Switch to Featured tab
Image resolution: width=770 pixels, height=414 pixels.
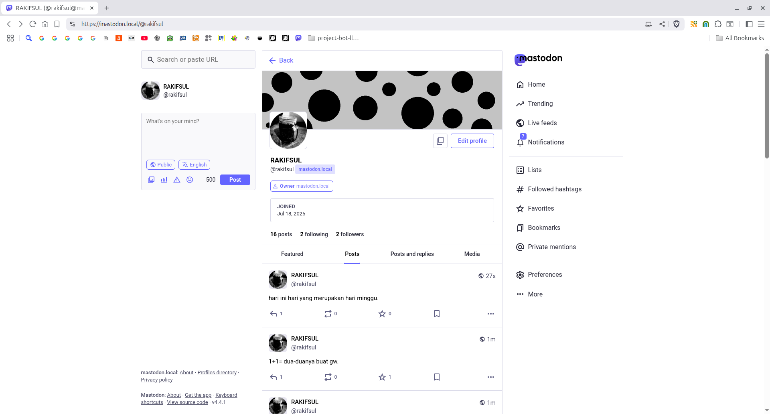292,254
